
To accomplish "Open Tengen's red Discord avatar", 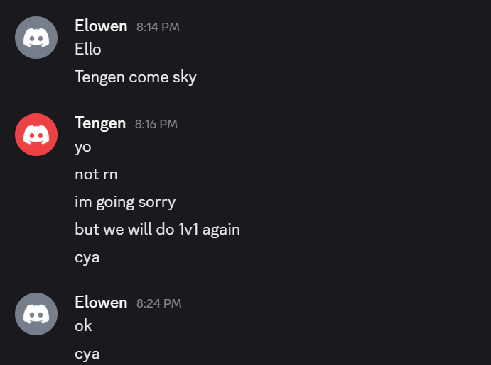I will point(36,135).
